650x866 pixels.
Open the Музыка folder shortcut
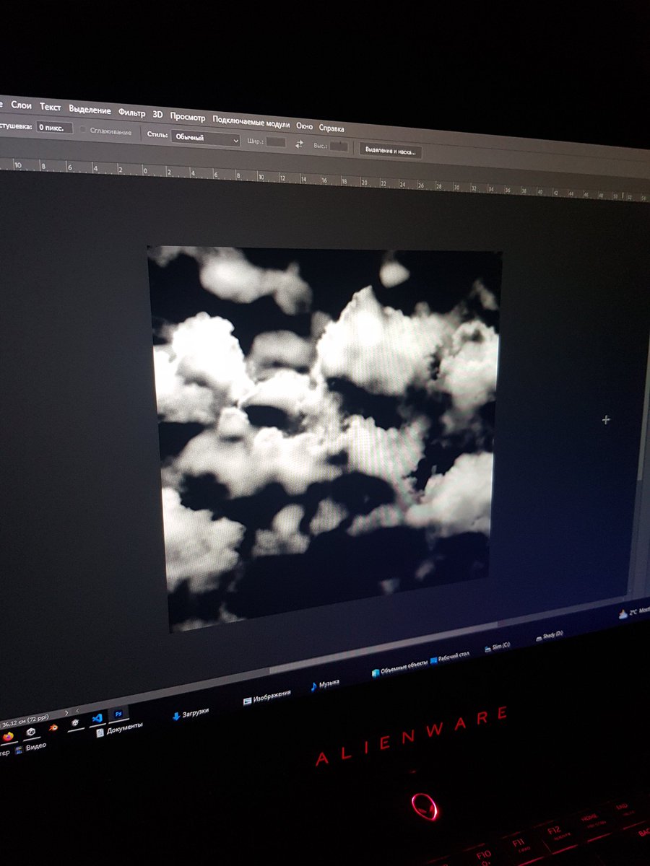pyautogui.click(x=325, y=684)
